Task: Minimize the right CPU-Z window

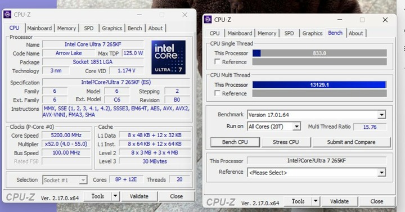Action: pyautogui.click(x=340, y=20)
